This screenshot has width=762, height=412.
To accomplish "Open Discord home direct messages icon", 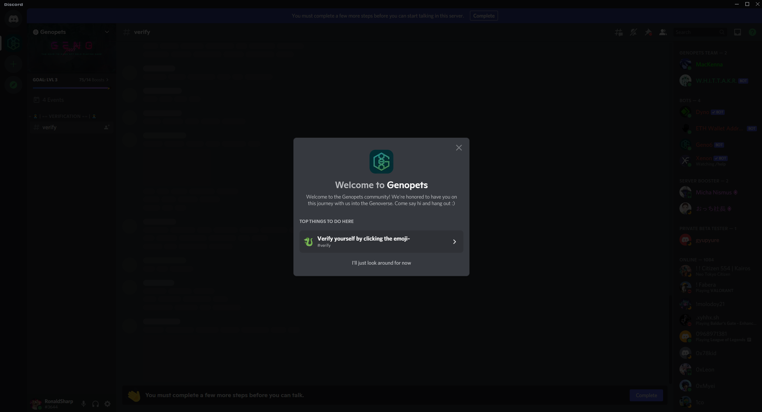I will point(13,19).
